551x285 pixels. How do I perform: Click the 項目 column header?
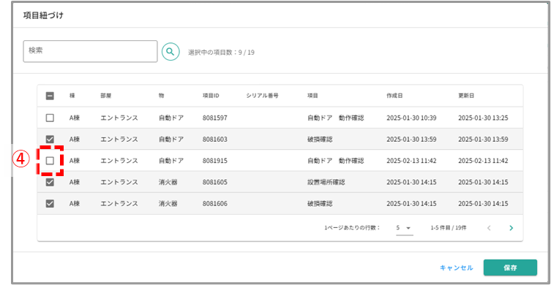312,96
